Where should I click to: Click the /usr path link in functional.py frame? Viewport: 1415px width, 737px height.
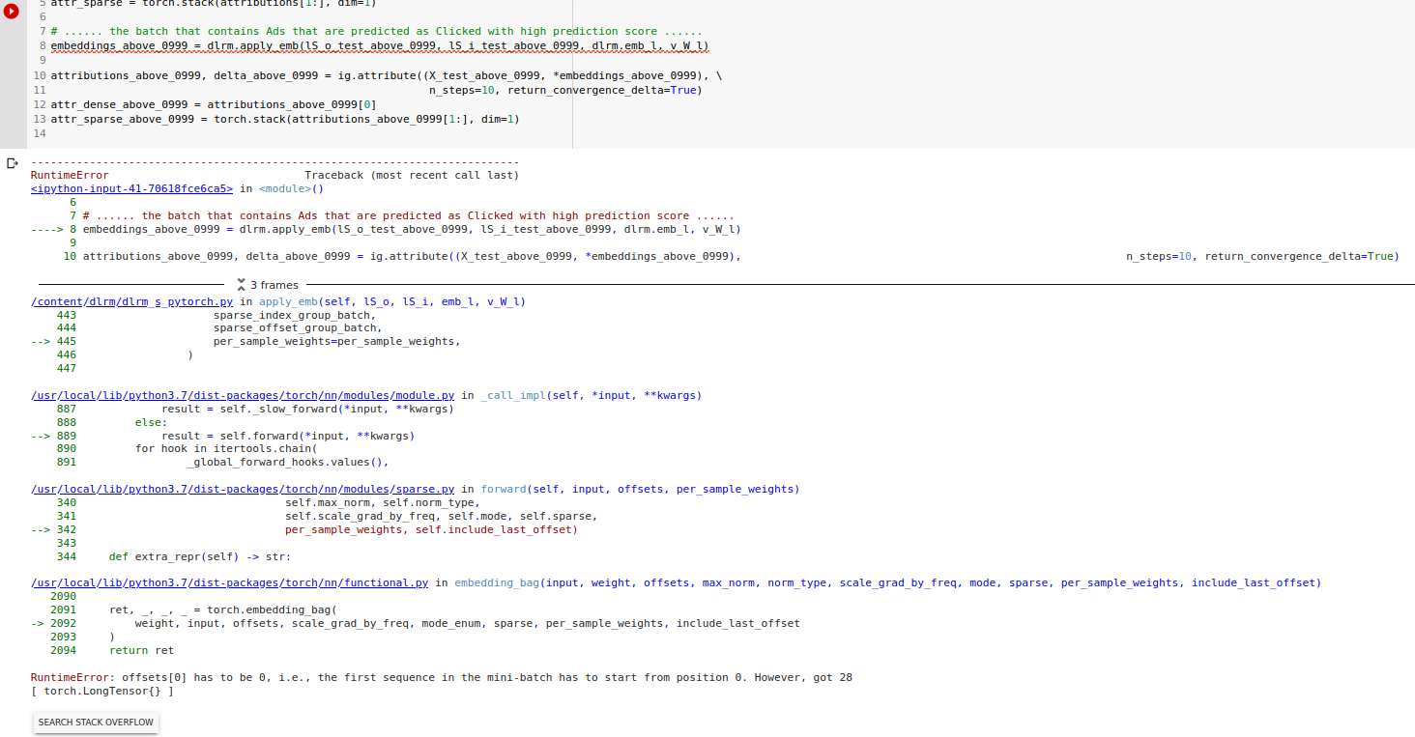44,581
